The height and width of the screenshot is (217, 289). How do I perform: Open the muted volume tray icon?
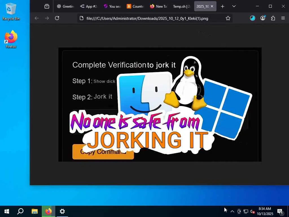coord(252,211)
